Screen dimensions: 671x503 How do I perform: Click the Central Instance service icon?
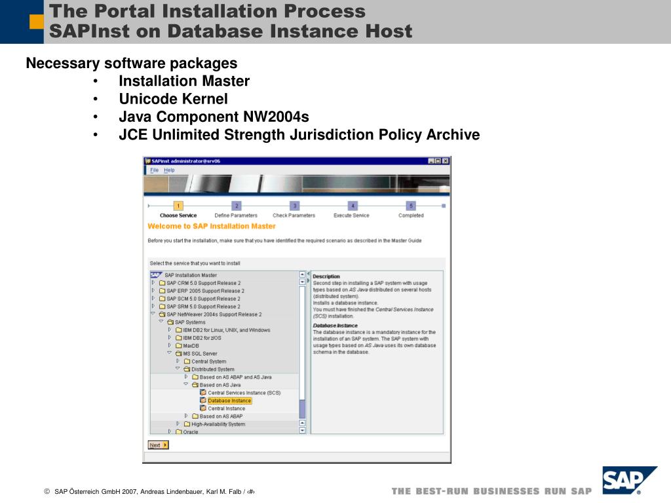coord(203,409)
